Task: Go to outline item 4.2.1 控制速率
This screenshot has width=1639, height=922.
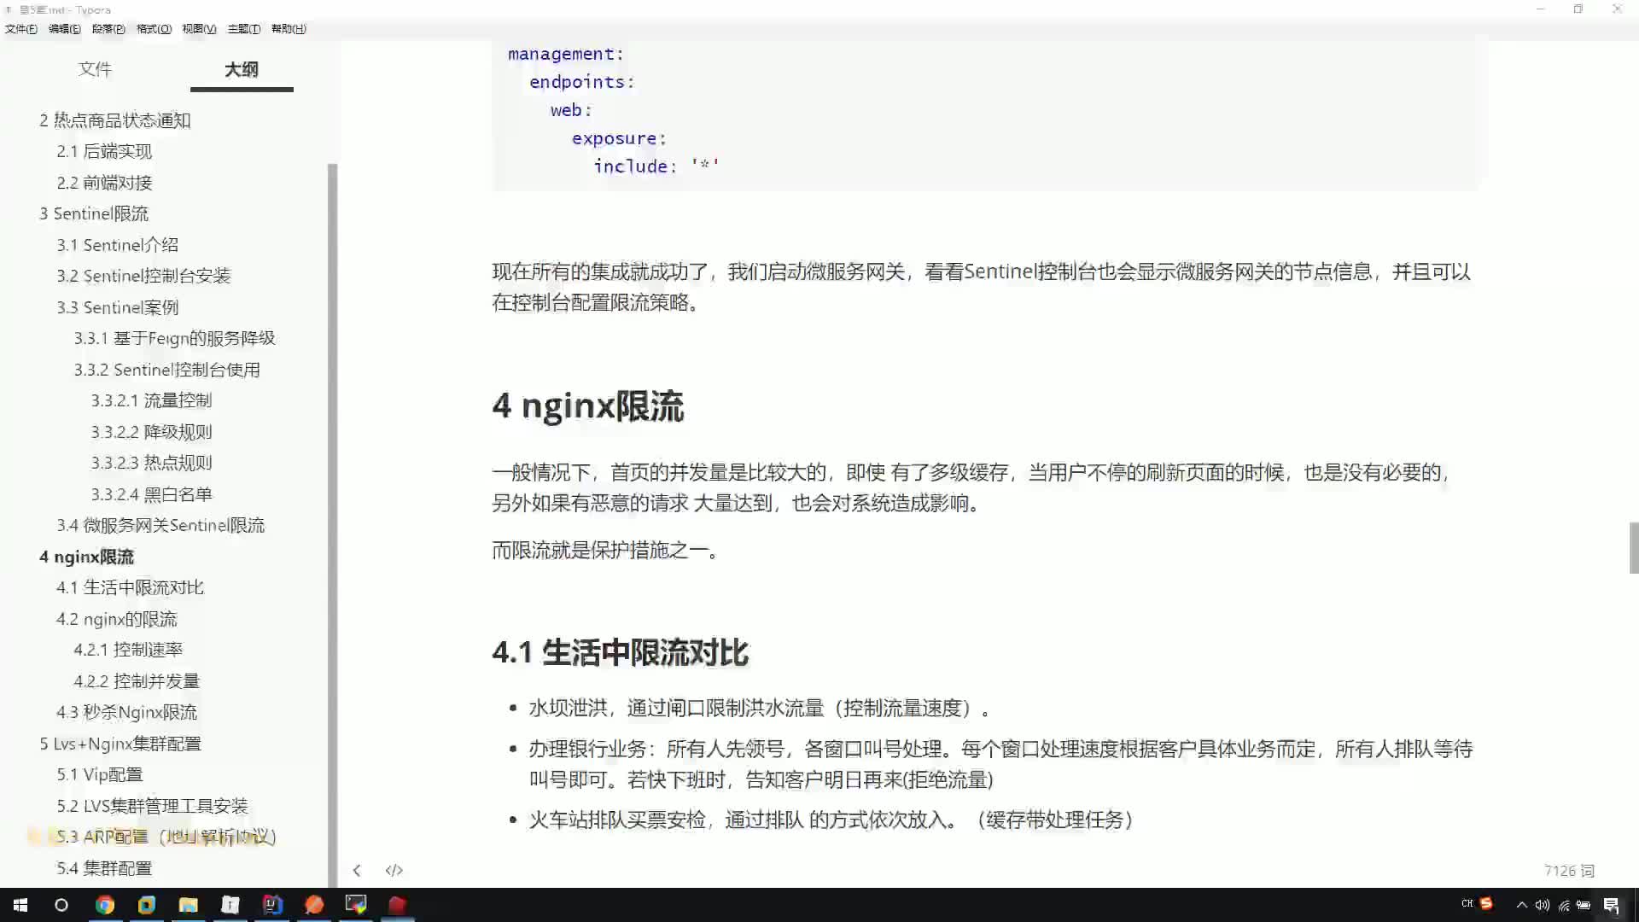Action: tap(128, 650)
